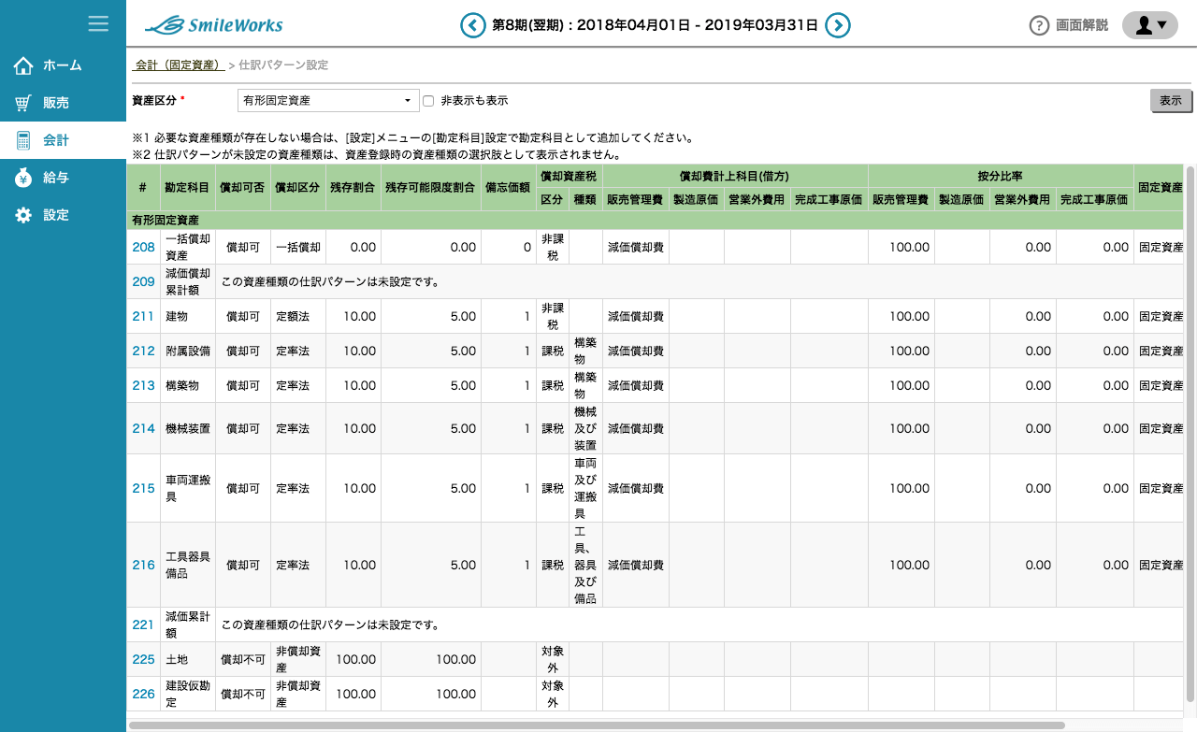Click the 備忘価額 column header
1197x732 pixels.
(x=509, y=187)
